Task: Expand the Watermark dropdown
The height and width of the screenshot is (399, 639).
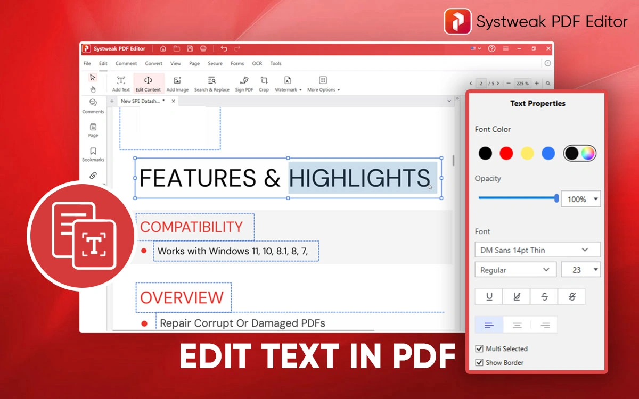Action: point(288,83)
